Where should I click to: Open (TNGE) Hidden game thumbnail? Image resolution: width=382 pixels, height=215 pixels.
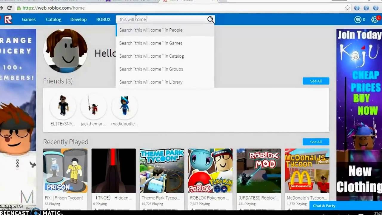coord(114,171)
